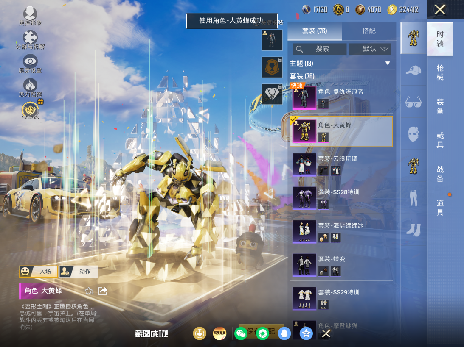Image resolution: width=464 pixels, height=347 pixels.
Task: Select the glasses category icon
Action: [413, 102]
